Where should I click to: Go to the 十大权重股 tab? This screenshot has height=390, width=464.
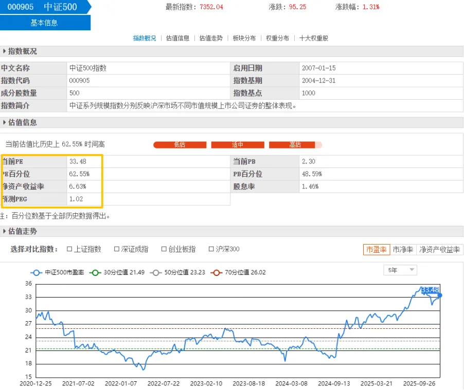[313, 38]
